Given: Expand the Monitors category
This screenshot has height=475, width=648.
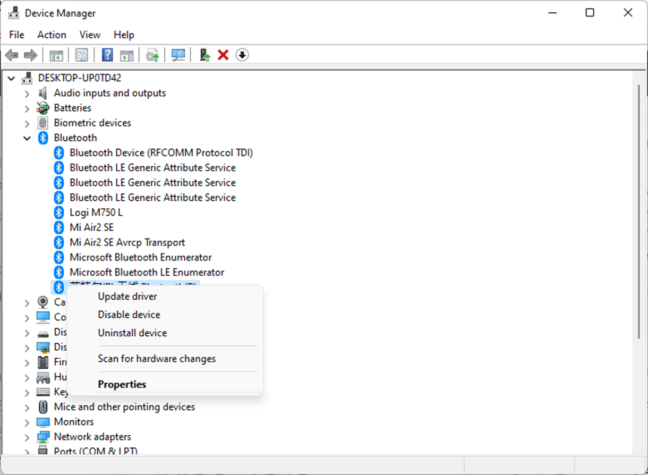Looking at the screenshot, I should point(27,422).
